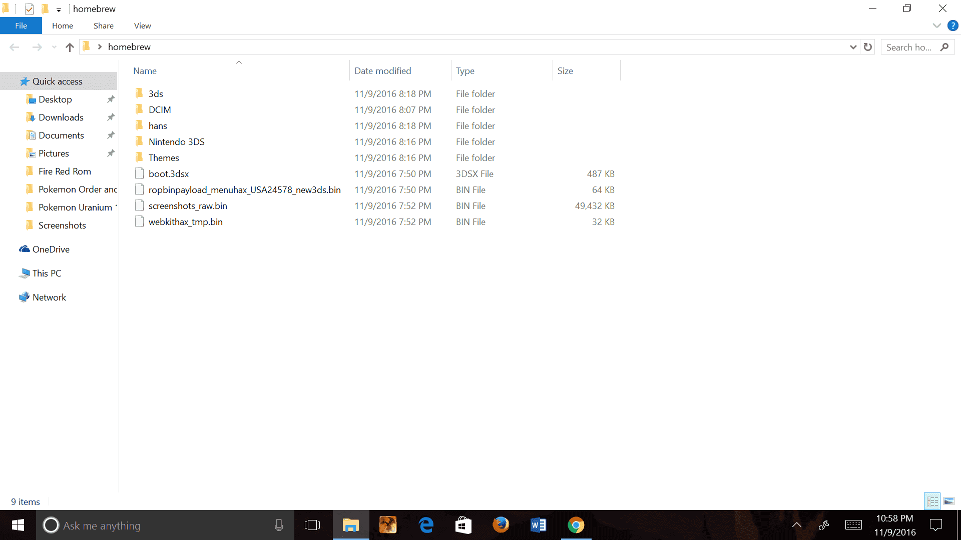Refresh the homebrew folder view
961x540 pixels.
(868, 47)
